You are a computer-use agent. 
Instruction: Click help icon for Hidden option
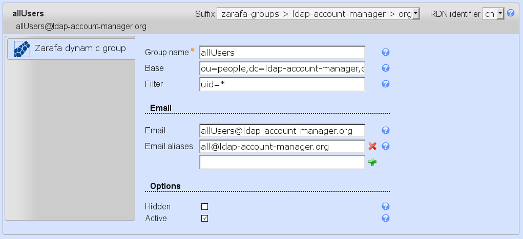(386, 207)
